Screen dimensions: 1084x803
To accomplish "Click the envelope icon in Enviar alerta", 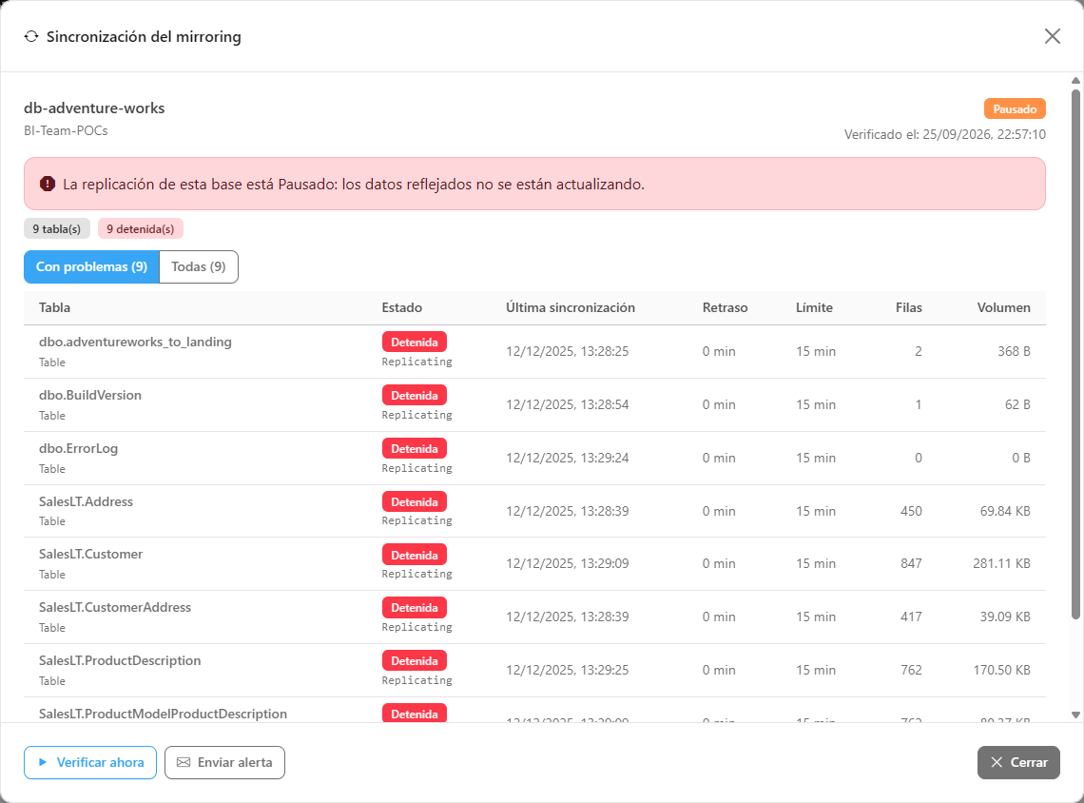I will 184,762.
